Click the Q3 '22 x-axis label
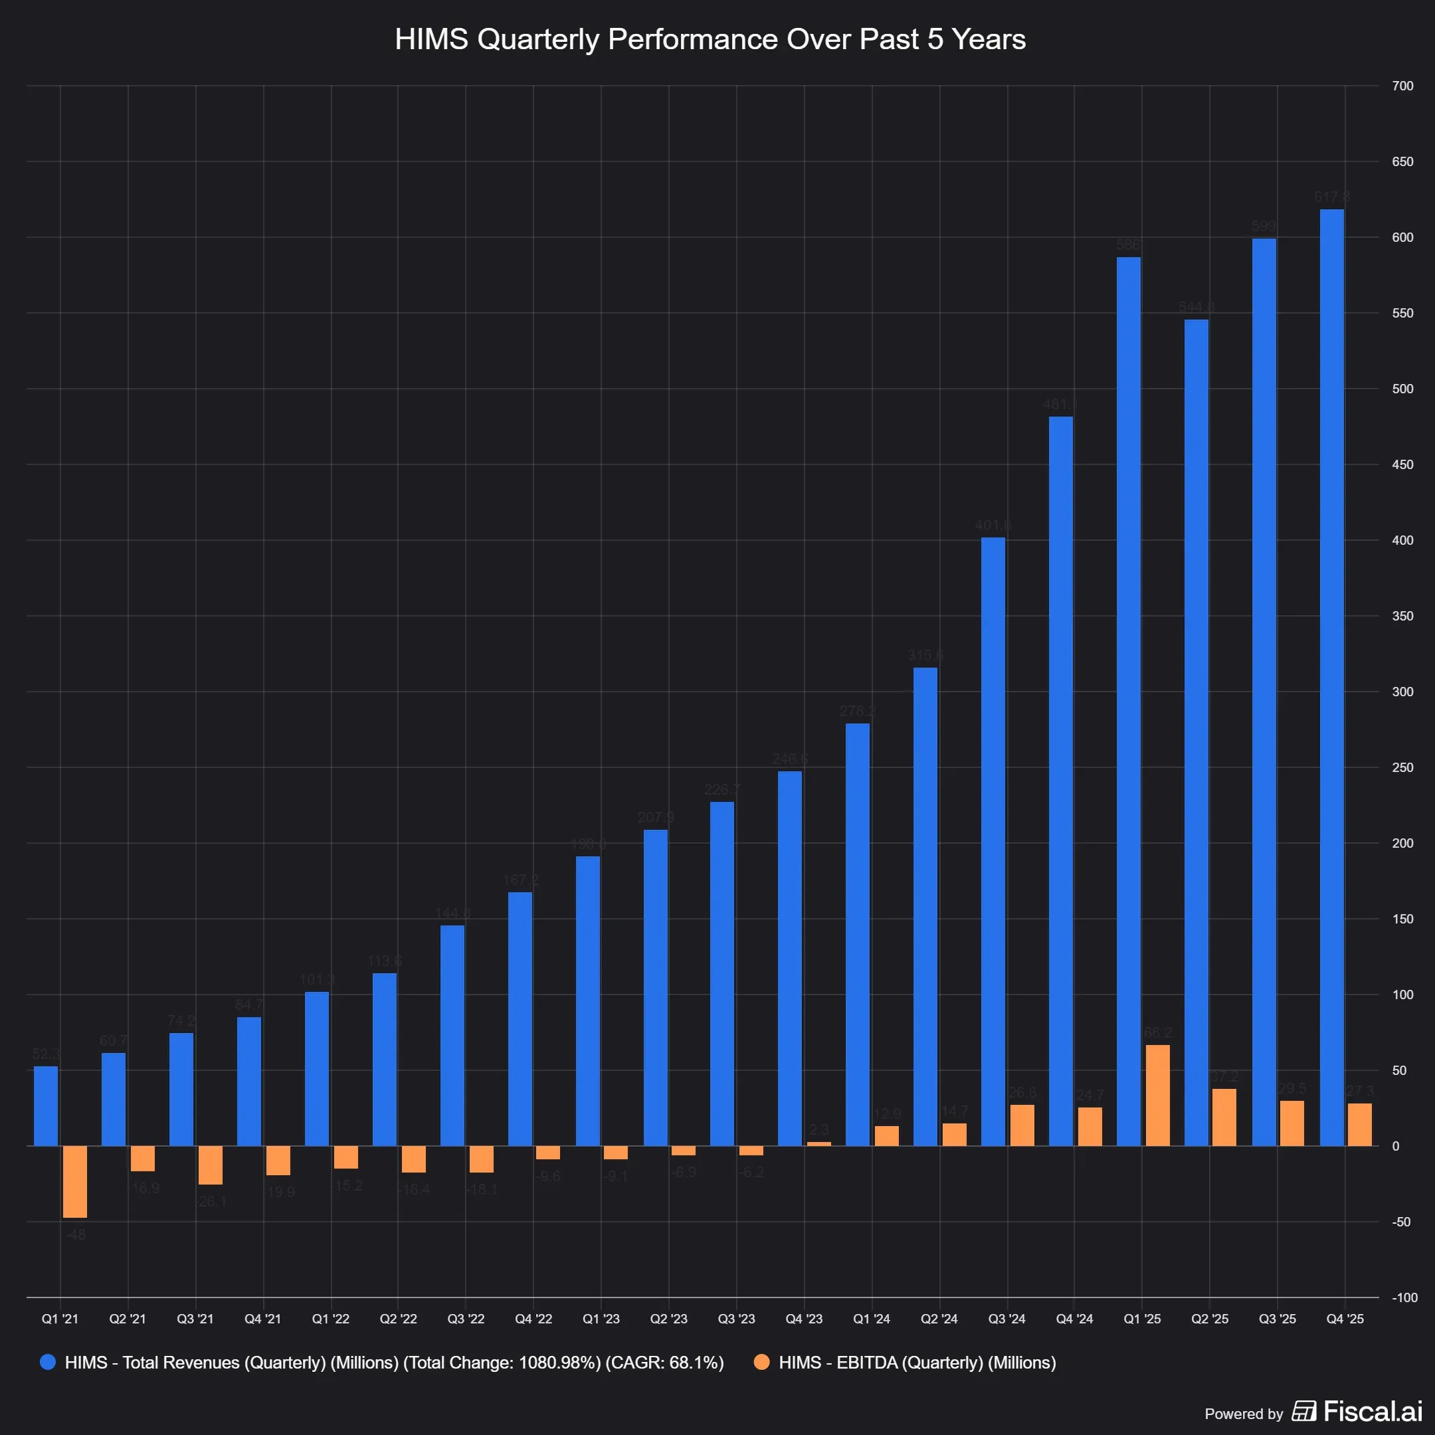 (x=466, y=1318)
